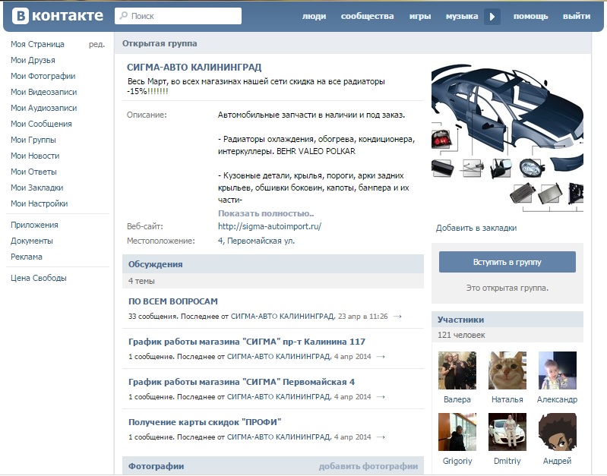Open Андрей's cartoon avatar

558,432
